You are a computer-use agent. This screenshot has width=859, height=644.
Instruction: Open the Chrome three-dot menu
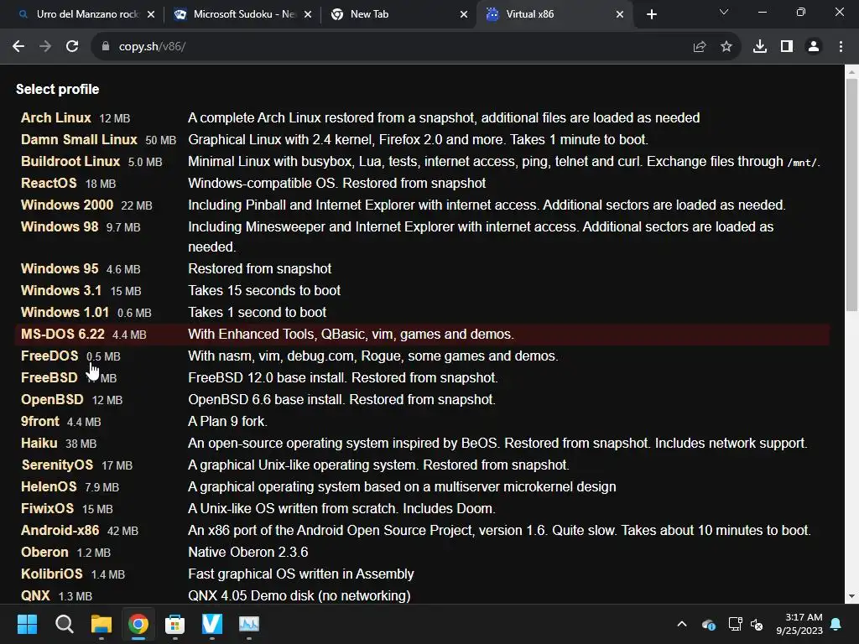coord(841,47)
